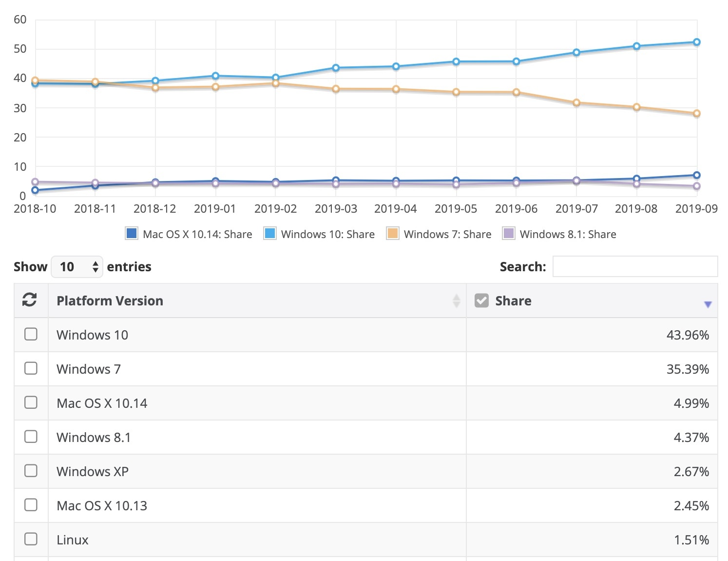Click Windows 10 data point at 2019-09

coord(696,42)
